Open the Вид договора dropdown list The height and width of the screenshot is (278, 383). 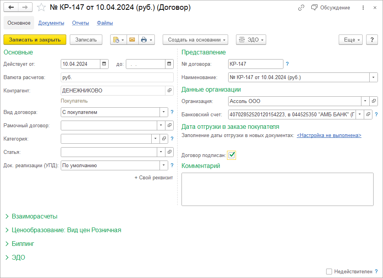pos(163,112)
